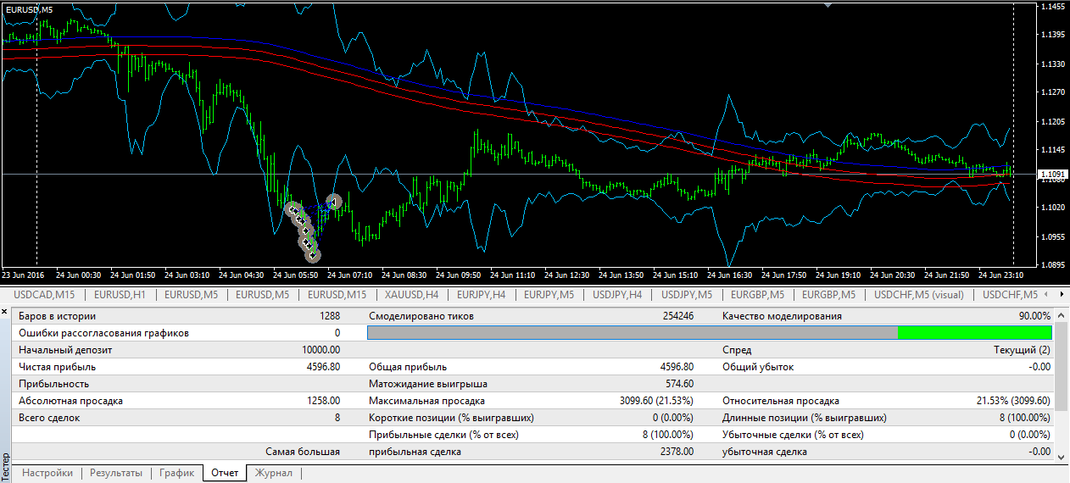This screenshot has width=1070, height=483.
Task: Click the Спред label
Action: pyautogui.click(x=737, y=350)
